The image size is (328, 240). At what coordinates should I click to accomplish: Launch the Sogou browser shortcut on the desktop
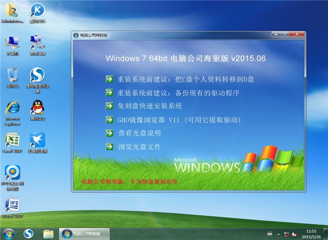click(37, 80)
